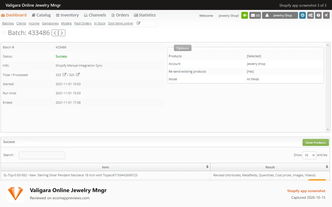
Task: Star the batch as favorite
Action: 4,33
